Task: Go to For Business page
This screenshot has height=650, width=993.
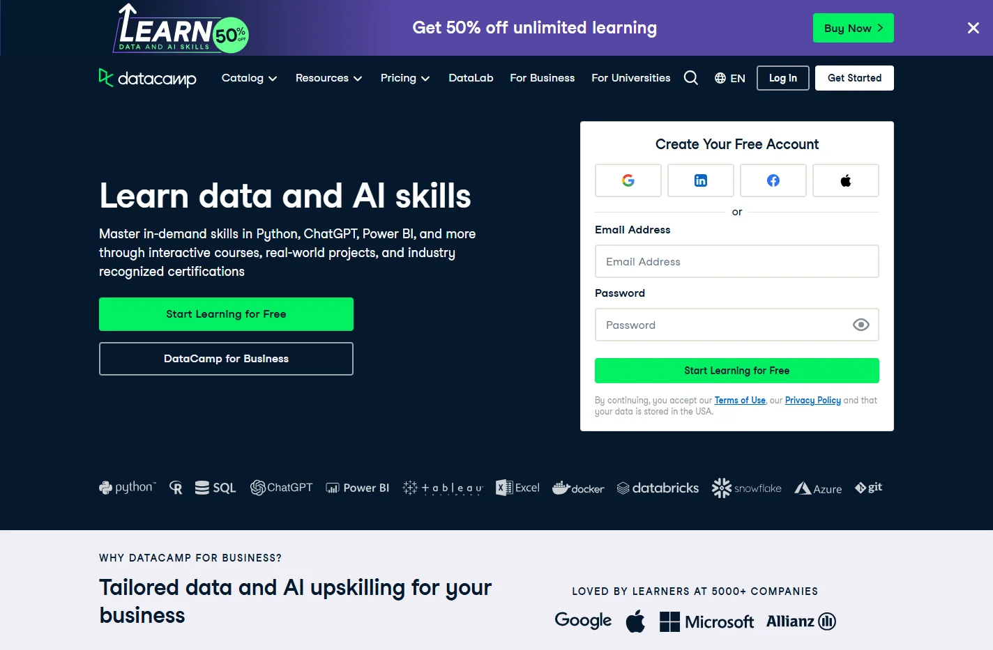Action: point(543,78)
